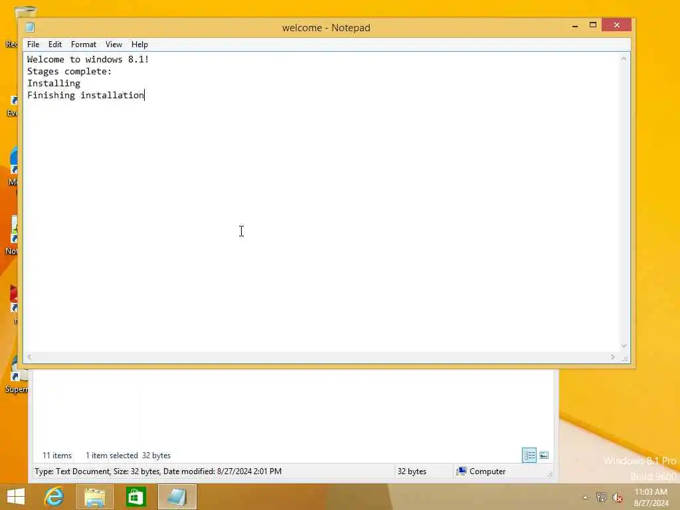Click '1 item selected 32 bytes' status text
The image size is (680, 510).
pos(128,456)
